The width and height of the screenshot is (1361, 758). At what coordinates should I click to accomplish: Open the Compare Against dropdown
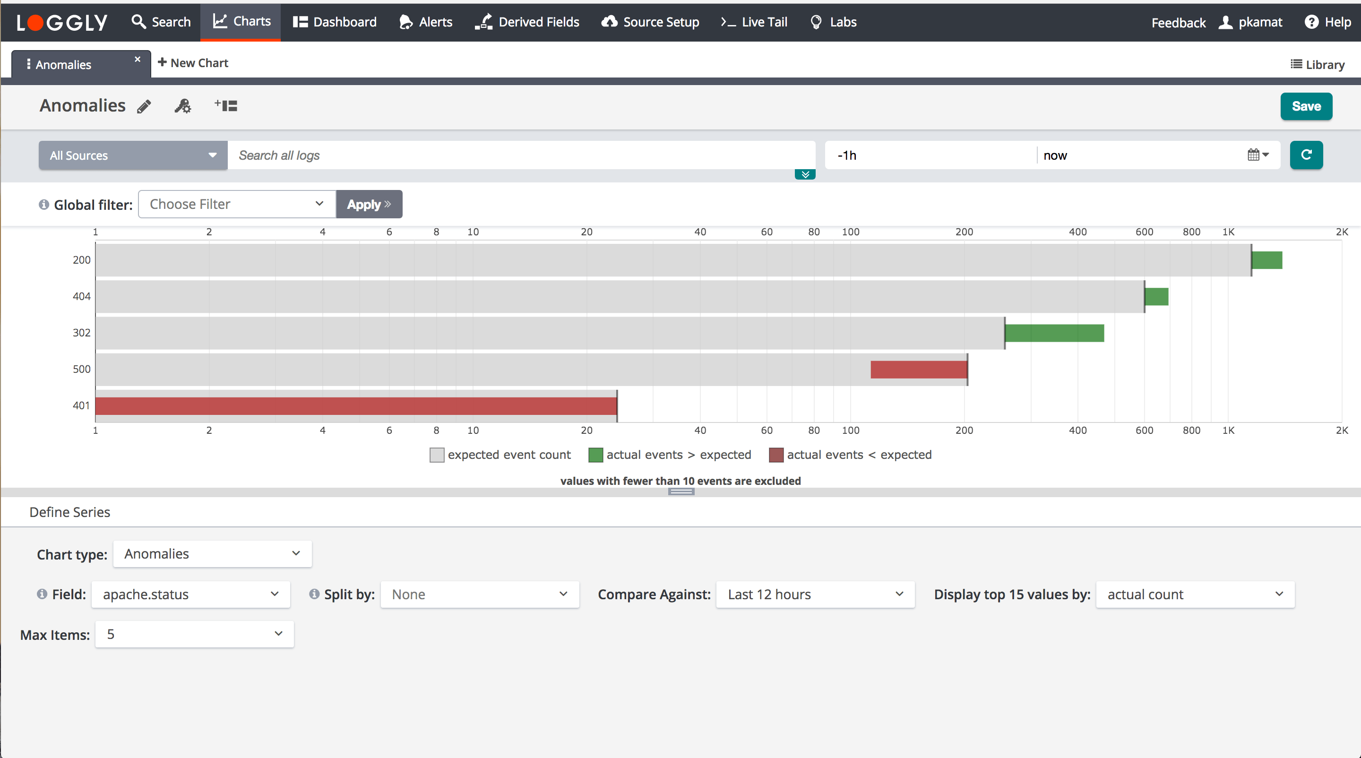tap(814, 594)
